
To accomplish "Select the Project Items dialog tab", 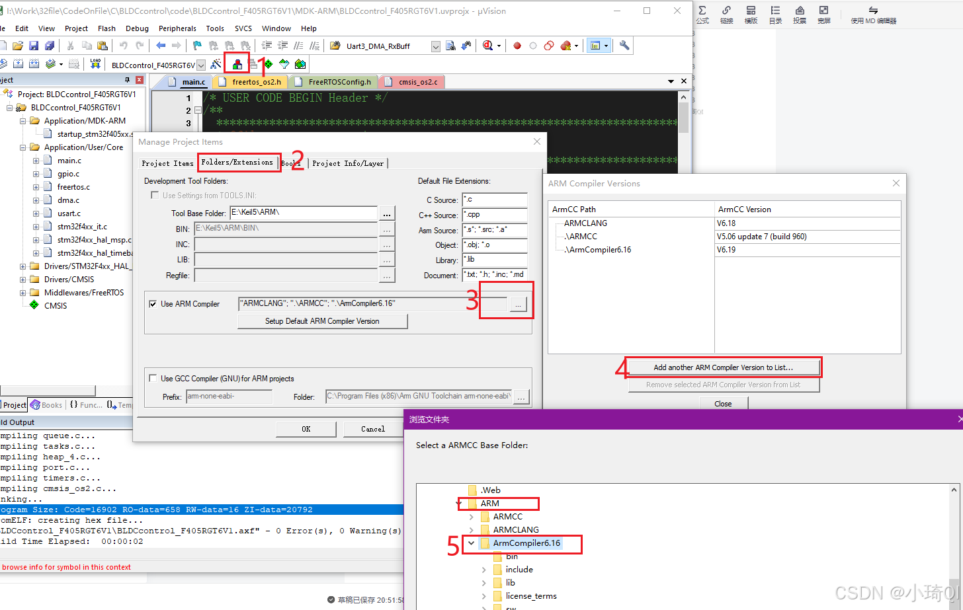I will click(x=167, y=163).
